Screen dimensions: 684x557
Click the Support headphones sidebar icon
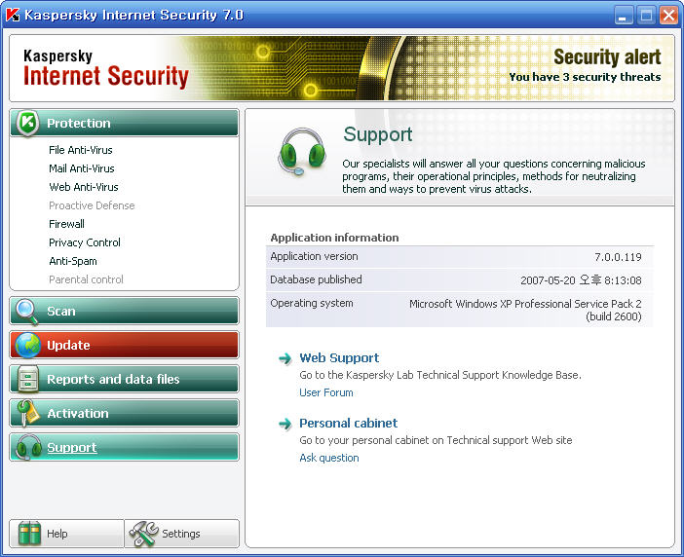click(x=28, y=447)
